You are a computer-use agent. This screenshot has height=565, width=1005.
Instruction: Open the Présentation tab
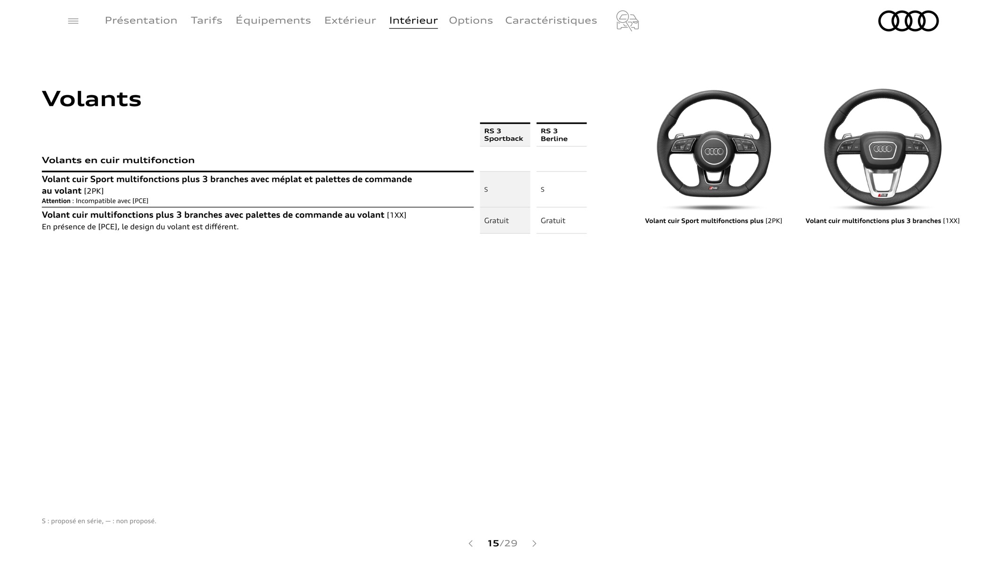[141, 20]
